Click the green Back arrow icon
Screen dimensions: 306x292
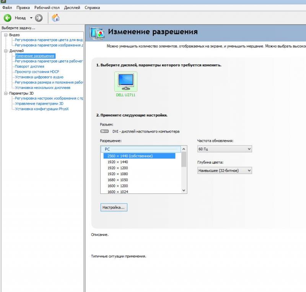point(7,18)
